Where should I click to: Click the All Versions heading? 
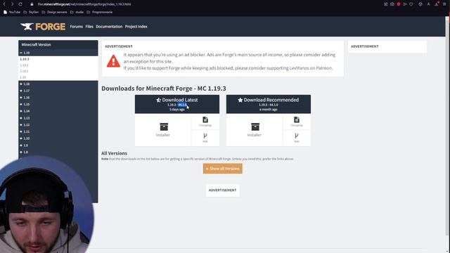pos(114,153)
